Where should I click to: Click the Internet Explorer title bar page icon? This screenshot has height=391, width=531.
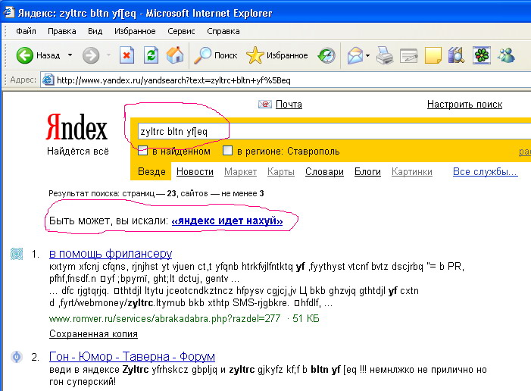point(9,12)
